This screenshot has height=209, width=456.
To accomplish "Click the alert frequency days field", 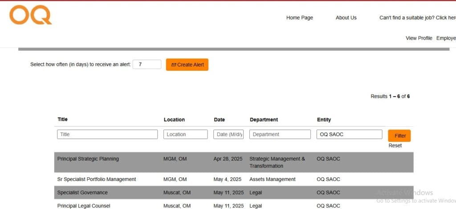I will (x=147, y=64).
